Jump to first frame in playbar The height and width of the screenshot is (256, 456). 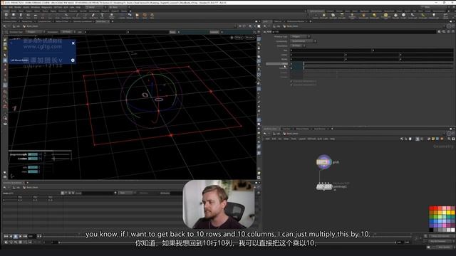click(x=6, y=236)
